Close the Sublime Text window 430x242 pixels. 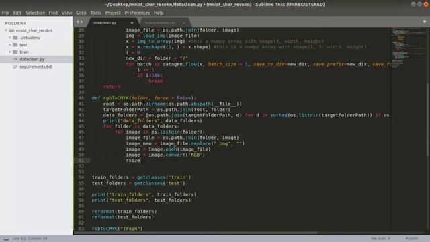pos(426,4)
